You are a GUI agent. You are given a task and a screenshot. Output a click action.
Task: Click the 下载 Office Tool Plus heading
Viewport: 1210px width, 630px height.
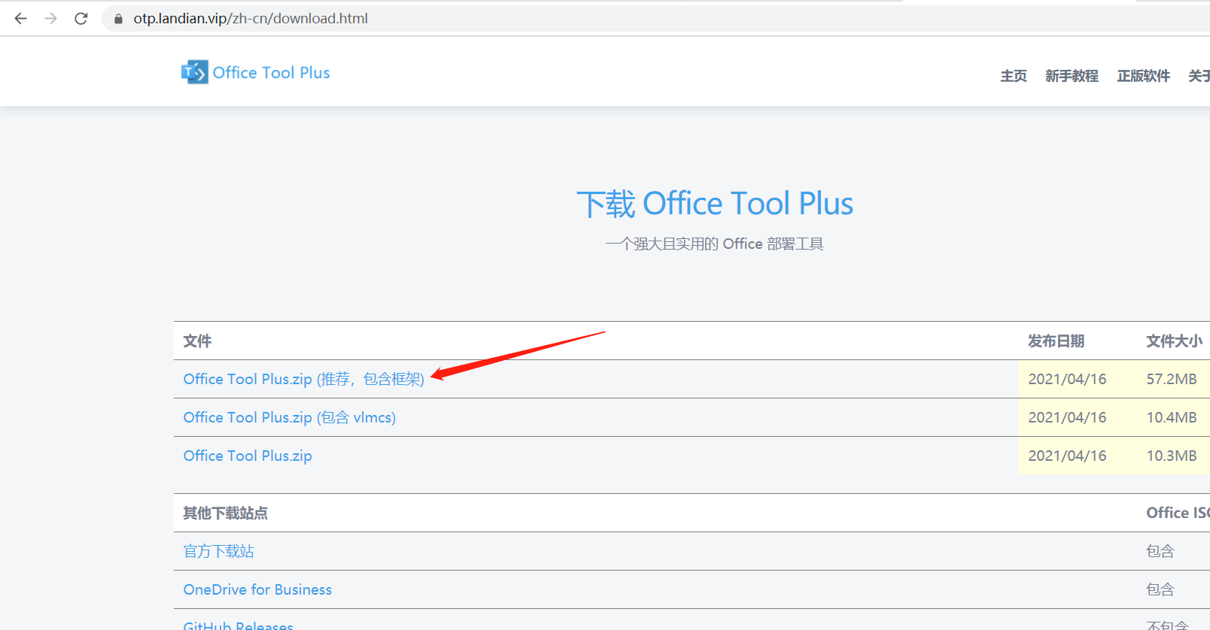[714, 204]
